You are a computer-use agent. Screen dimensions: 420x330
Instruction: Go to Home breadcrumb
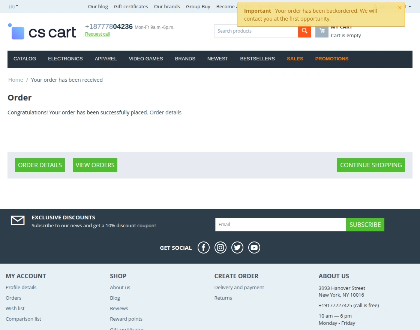15,80
